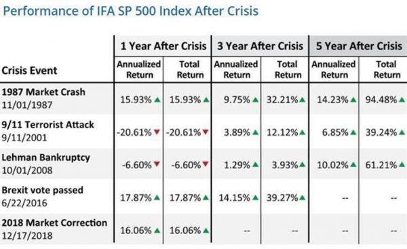Click green up arrow beside first 15.93% annualized
Image resolution: width=407 pixels, height=249 pixels.
click(157, 100)
